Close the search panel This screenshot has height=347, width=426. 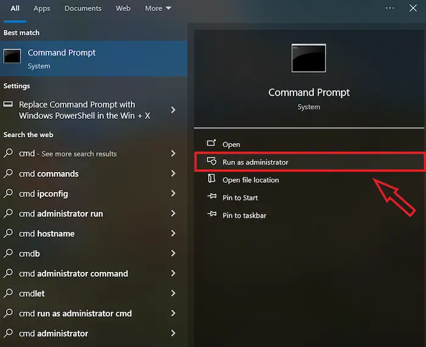pos(414,9)
